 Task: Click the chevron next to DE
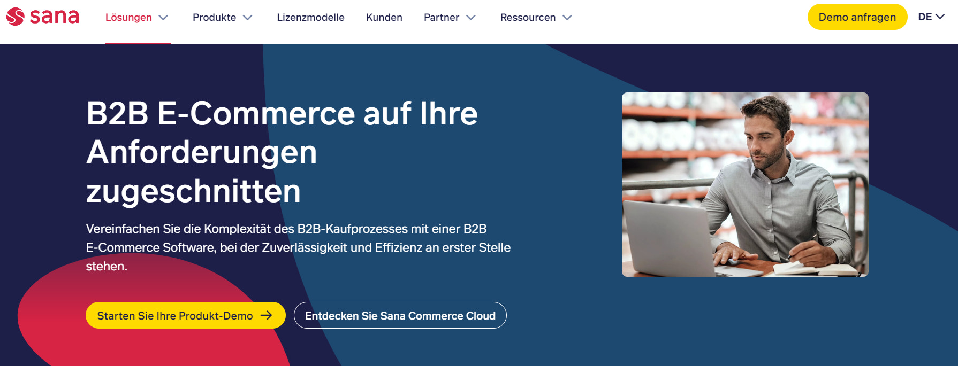[x=940, y=17]
